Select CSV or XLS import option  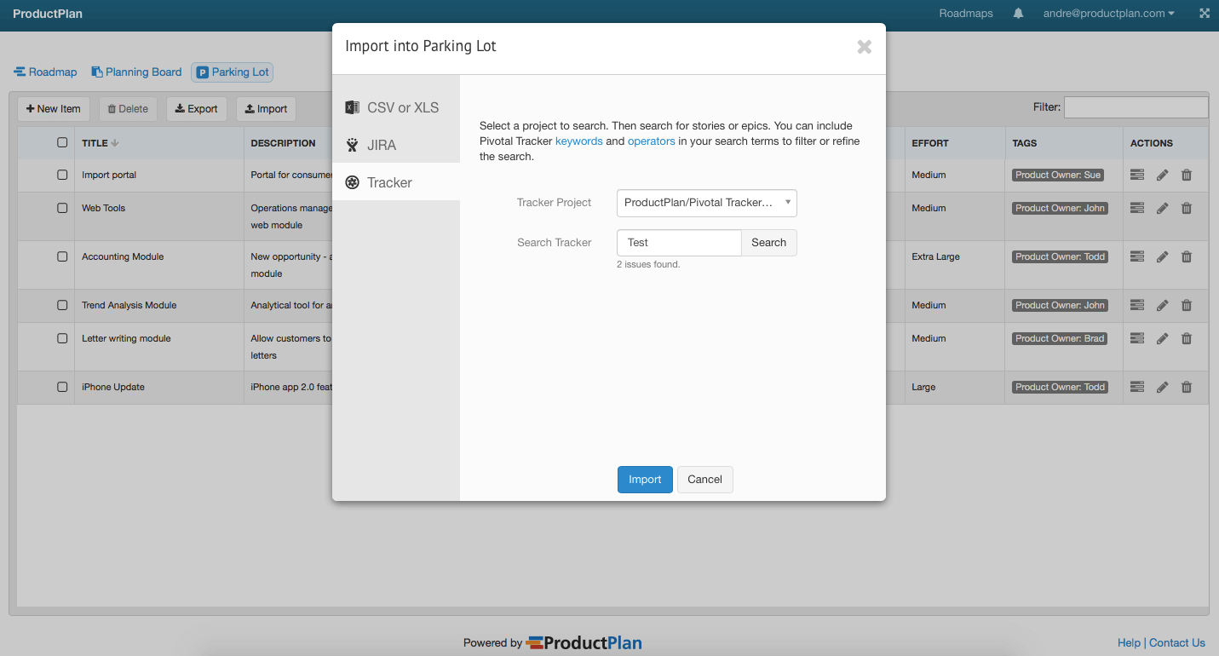(396, 107)
